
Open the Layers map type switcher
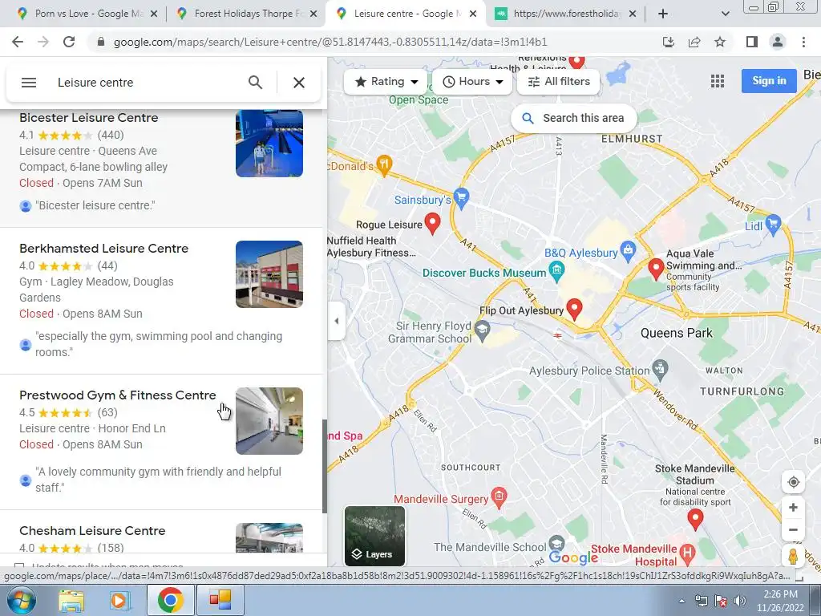375,536
